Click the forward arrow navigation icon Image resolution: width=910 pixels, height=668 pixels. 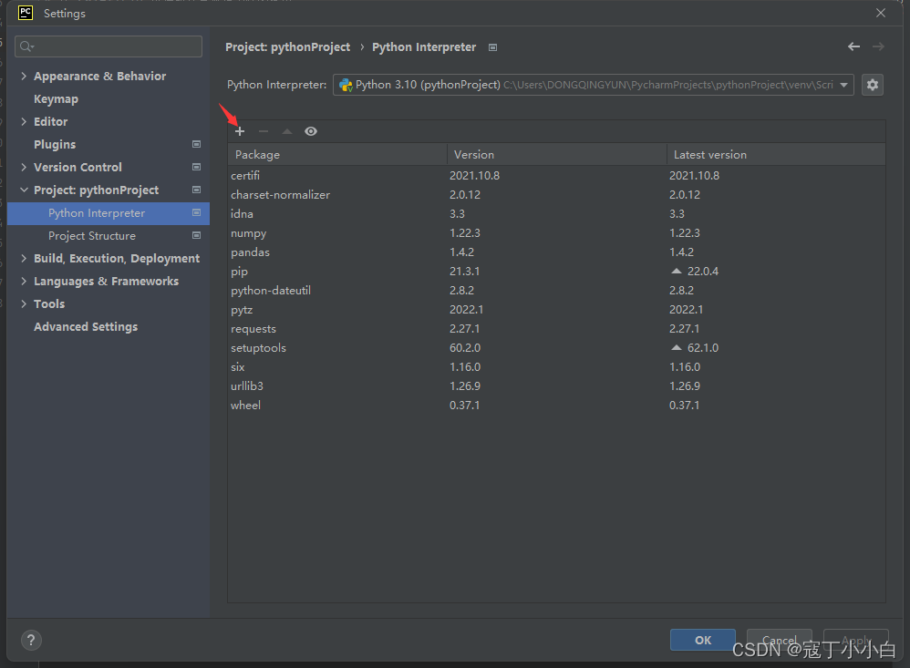click(878, 46)
